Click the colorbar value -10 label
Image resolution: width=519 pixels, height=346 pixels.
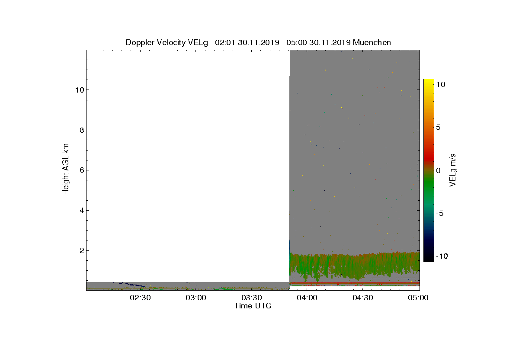pyautogui.click(x=442, y=256)
